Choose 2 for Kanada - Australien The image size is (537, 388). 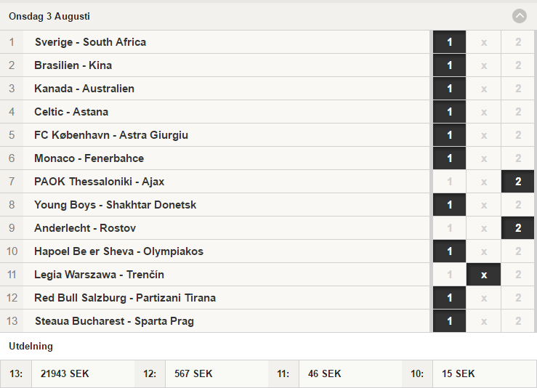point(518,89)
